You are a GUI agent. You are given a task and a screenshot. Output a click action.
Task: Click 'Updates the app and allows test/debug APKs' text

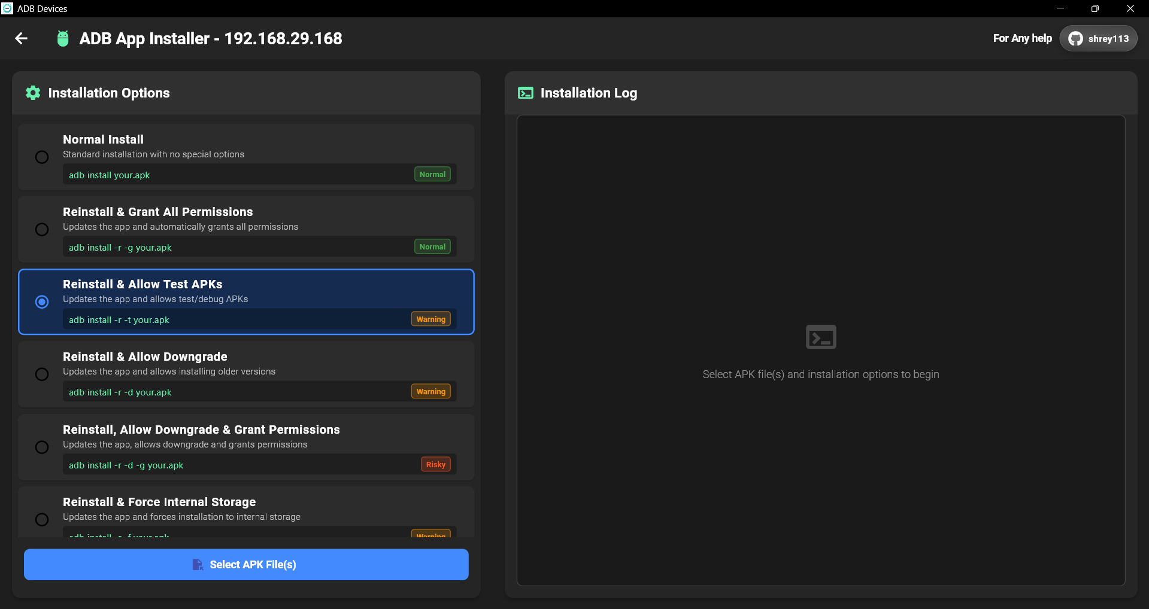155,299
